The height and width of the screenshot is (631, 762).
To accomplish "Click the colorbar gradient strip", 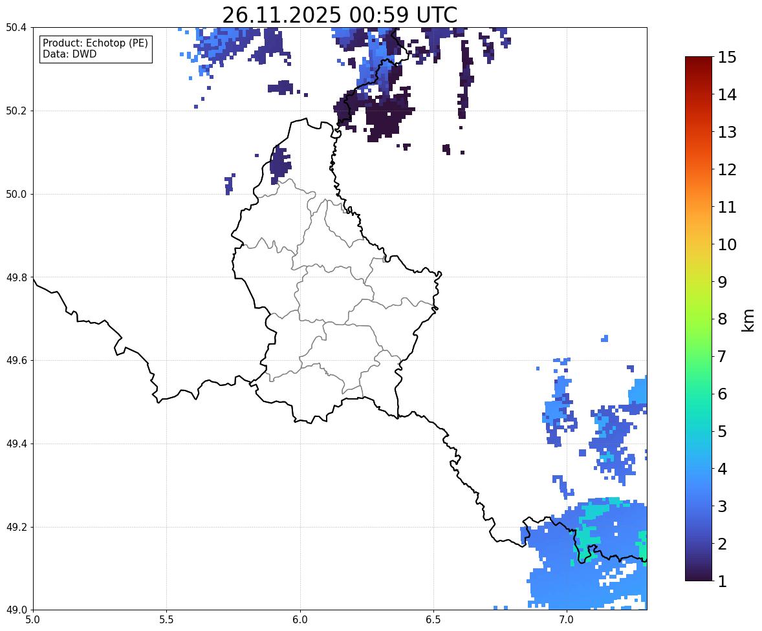I will (699, 319).
